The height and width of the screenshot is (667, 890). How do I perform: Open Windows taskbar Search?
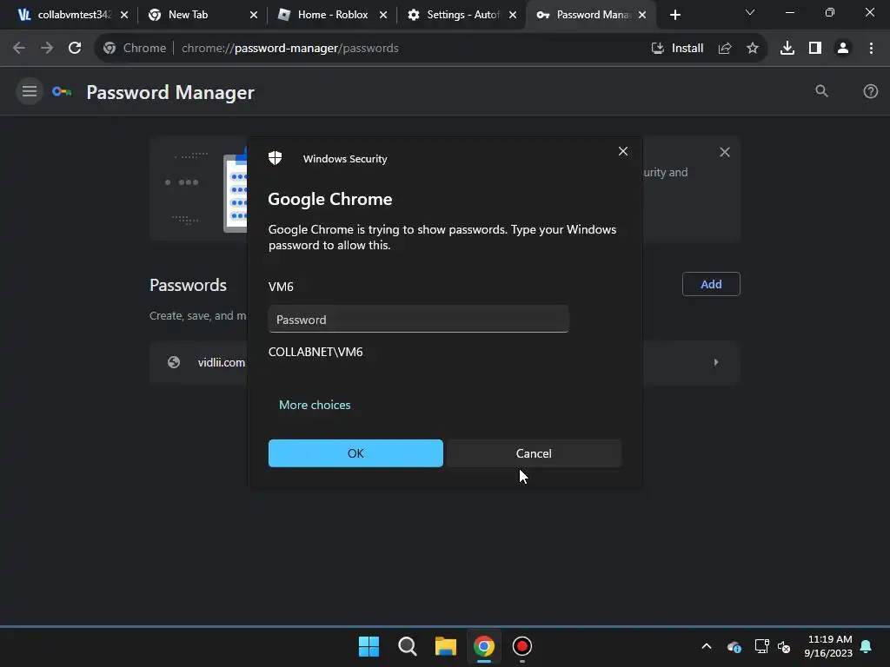pyautogui.click(x=407, y=646)
